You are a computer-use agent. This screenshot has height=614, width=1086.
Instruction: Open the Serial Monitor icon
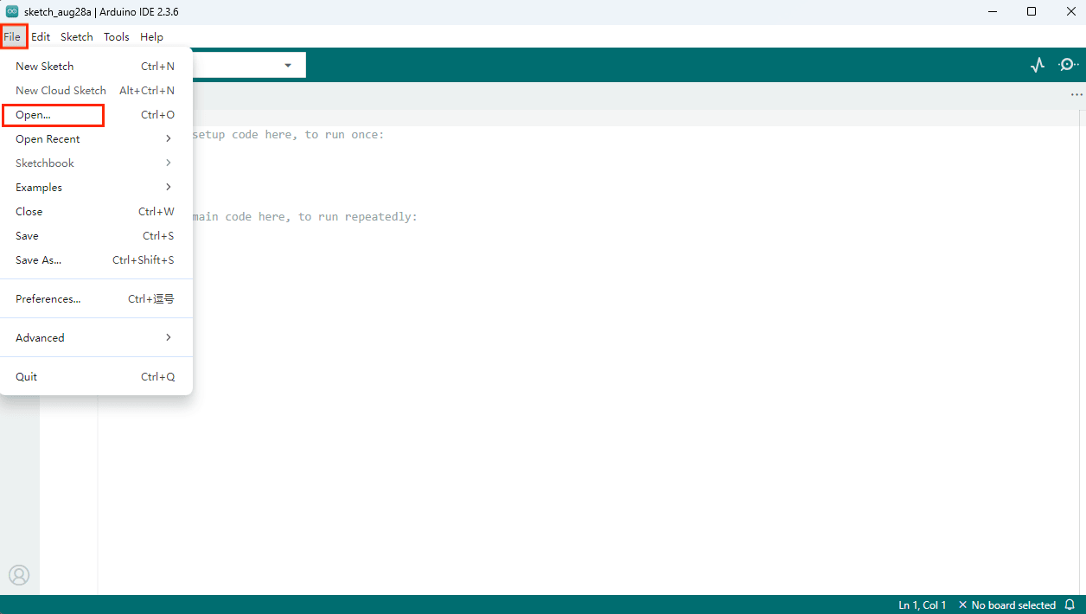point(1069,65)
